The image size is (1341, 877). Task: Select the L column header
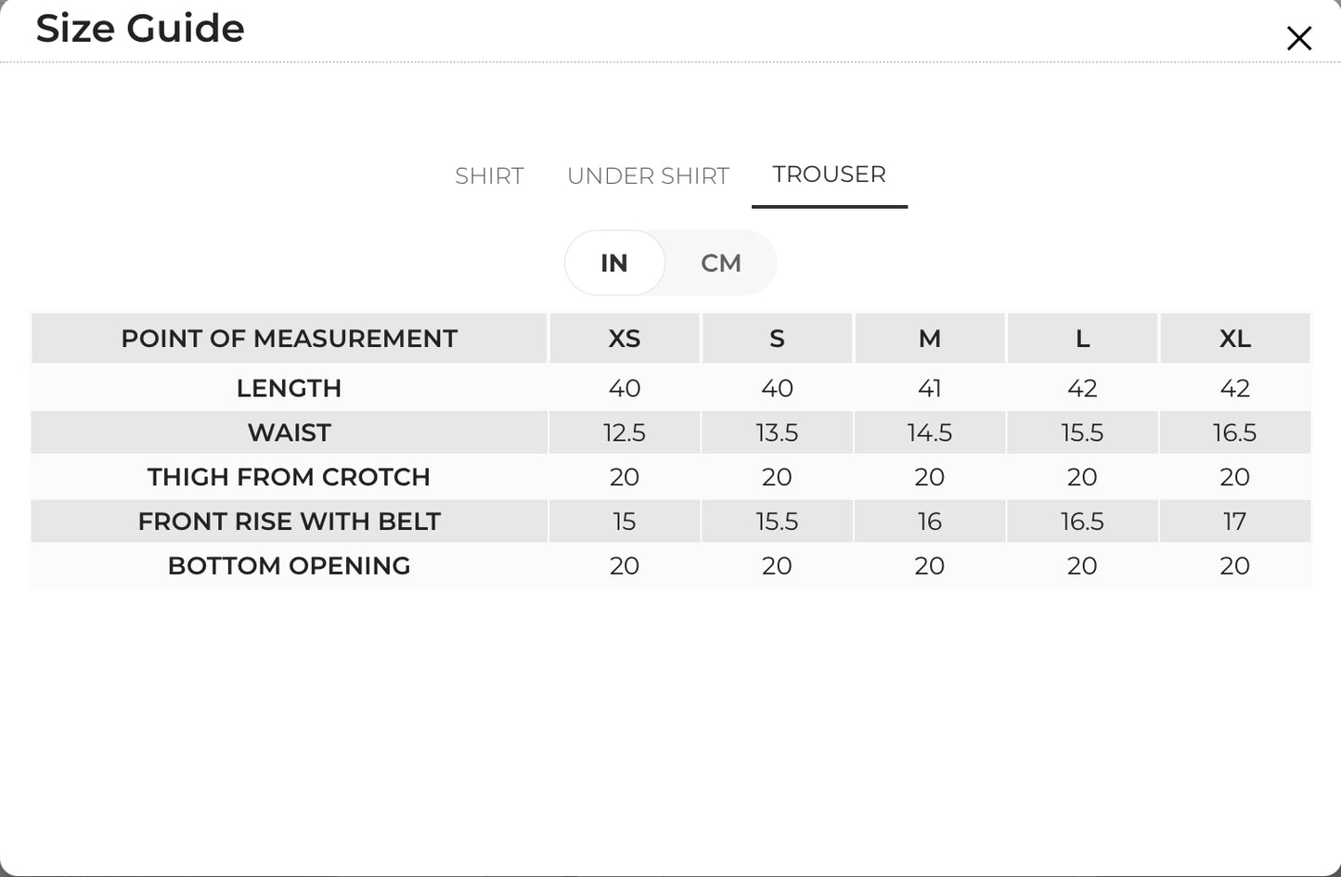[x=1082, y=339]
